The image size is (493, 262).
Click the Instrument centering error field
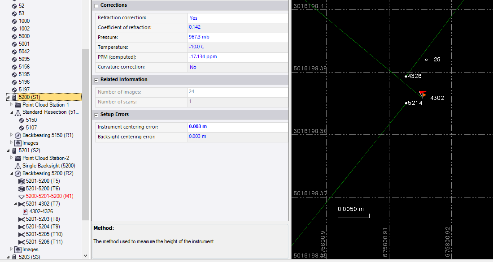tap(238, 127)
